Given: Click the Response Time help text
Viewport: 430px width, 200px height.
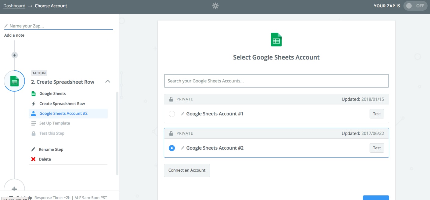Looking at the screenshot, I should click(x=71, y=198).
